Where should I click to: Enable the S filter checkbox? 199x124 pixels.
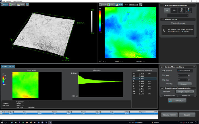tap(162, 75)
